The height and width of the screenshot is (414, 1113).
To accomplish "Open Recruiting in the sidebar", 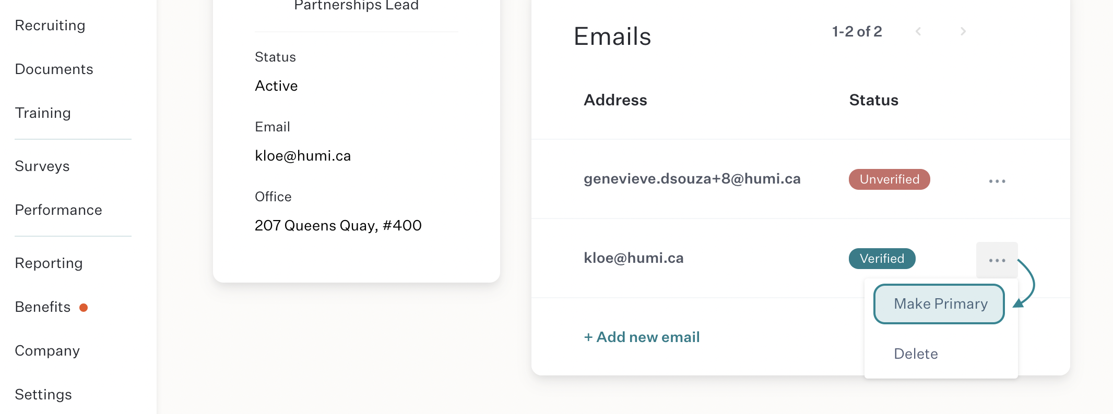I will click(x=50, y=26).
